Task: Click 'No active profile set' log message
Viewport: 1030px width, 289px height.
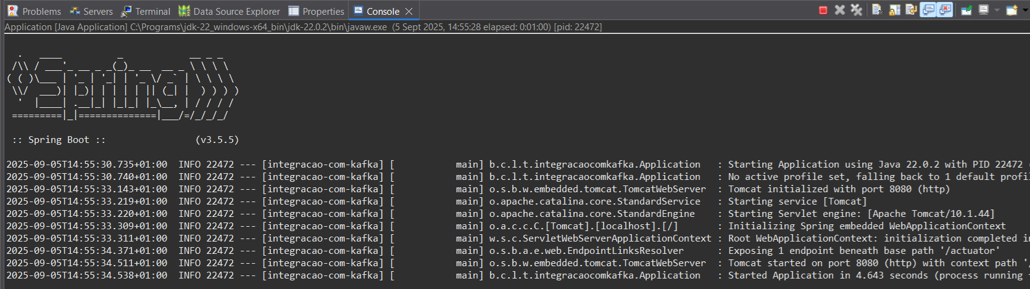Action: (x=878, y=177)
